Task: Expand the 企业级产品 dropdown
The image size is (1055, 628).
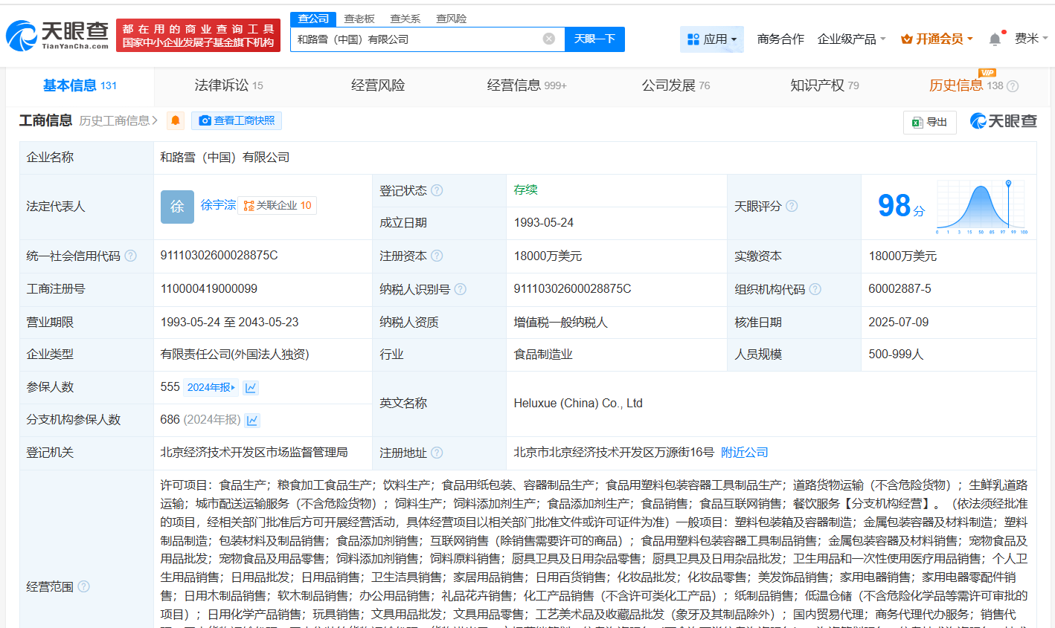Action: point(851,39)
